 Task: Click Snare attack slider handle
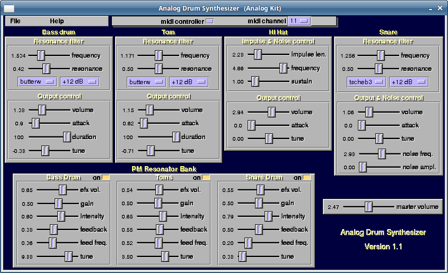(x=362, y=125)
